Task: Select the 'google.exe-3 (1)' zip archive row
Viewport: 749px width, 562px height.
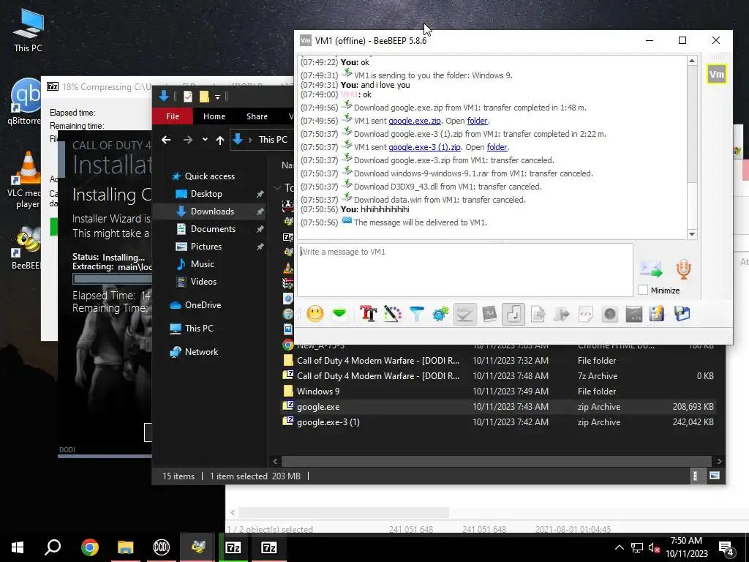Action: tap(499, 422)
